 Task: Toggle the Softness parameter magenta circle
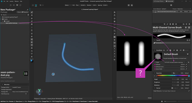click(155, 65)
